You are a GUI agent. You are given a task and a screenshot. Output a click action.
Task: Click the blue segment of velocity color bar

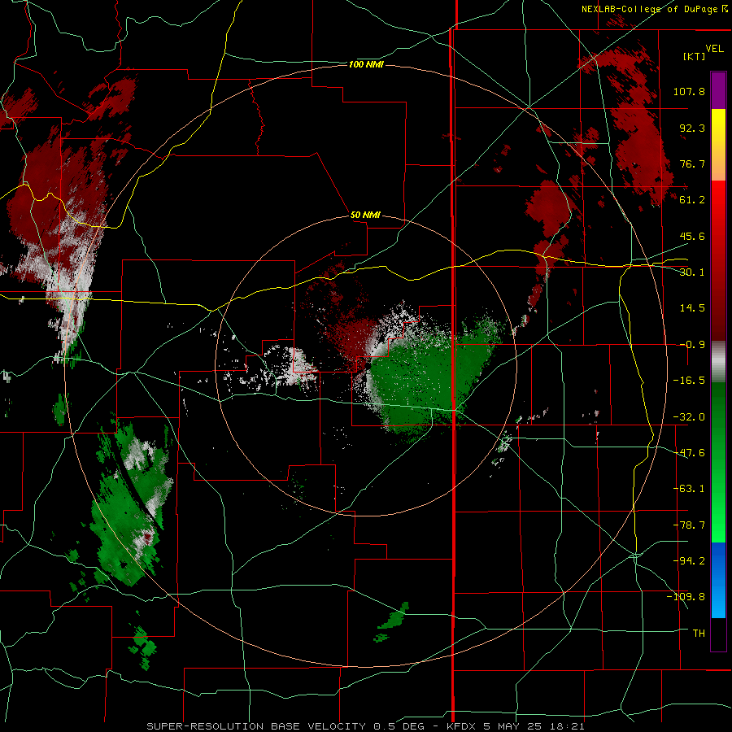718,580
